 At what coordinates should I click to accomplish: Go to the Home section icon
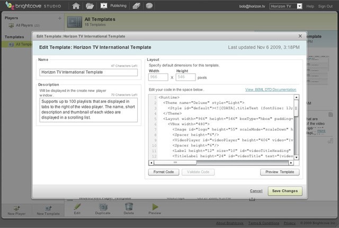coord(76,6)
